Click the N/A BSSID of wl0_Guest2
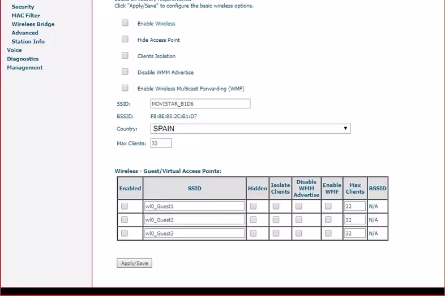445x296 pixels. (374, 220)
